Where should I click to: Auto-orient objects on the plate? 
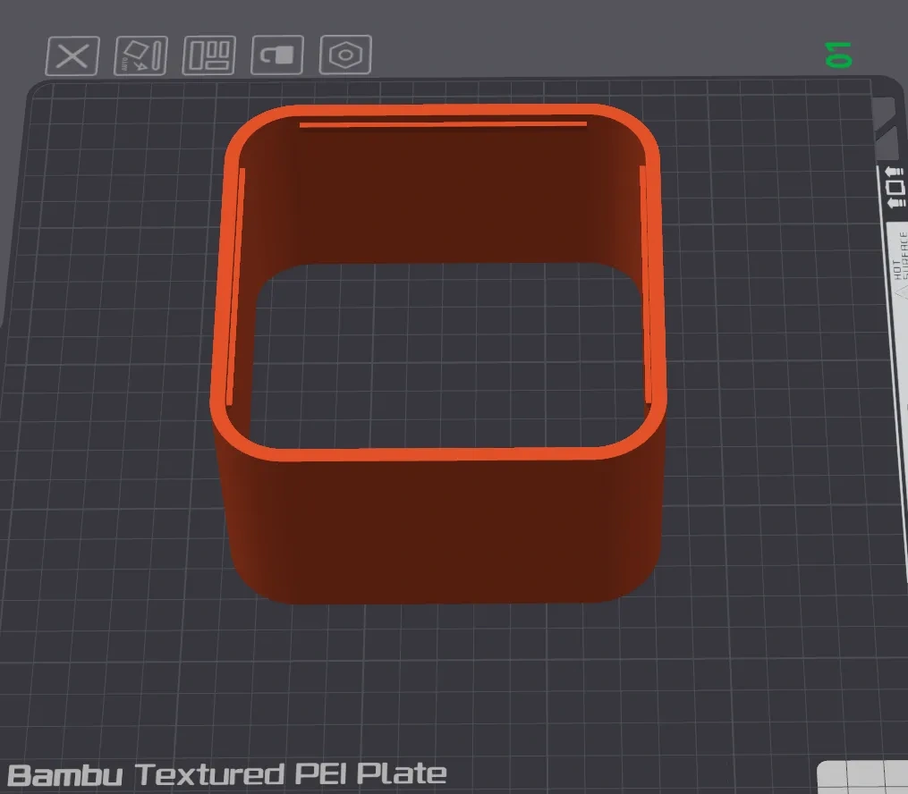[x=140, y=55]
